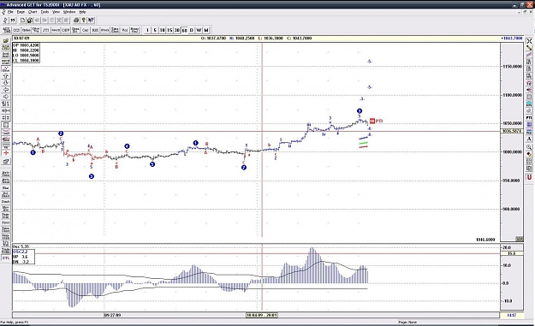Toggle the CCI indicator button
This screenshot has width=535, height=326.
[x=16, y=30]
